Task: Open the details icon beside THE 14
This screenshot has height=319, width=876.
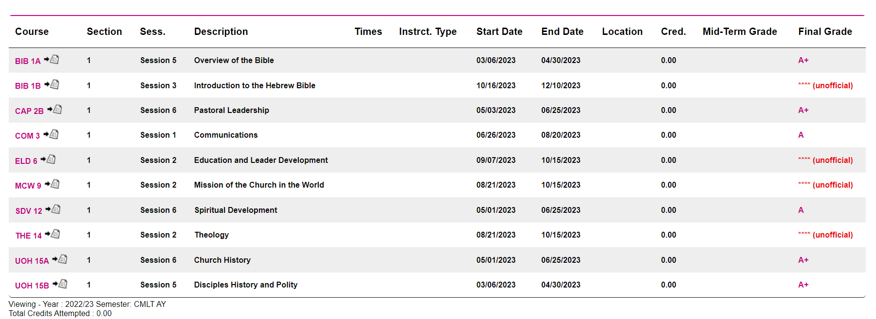Action: click(53, 234)
